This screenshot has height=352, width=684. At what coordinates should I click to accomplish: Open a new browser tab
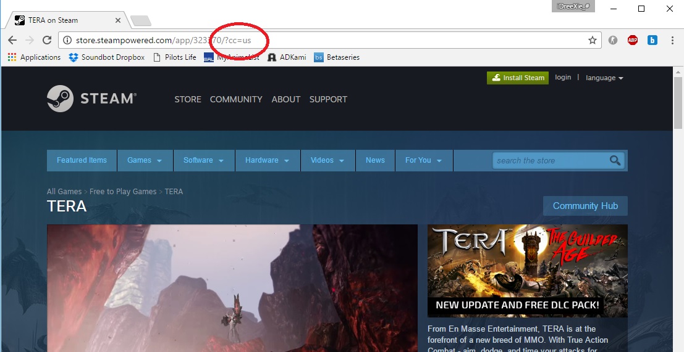pyautogui.click(x=140, y=20)
